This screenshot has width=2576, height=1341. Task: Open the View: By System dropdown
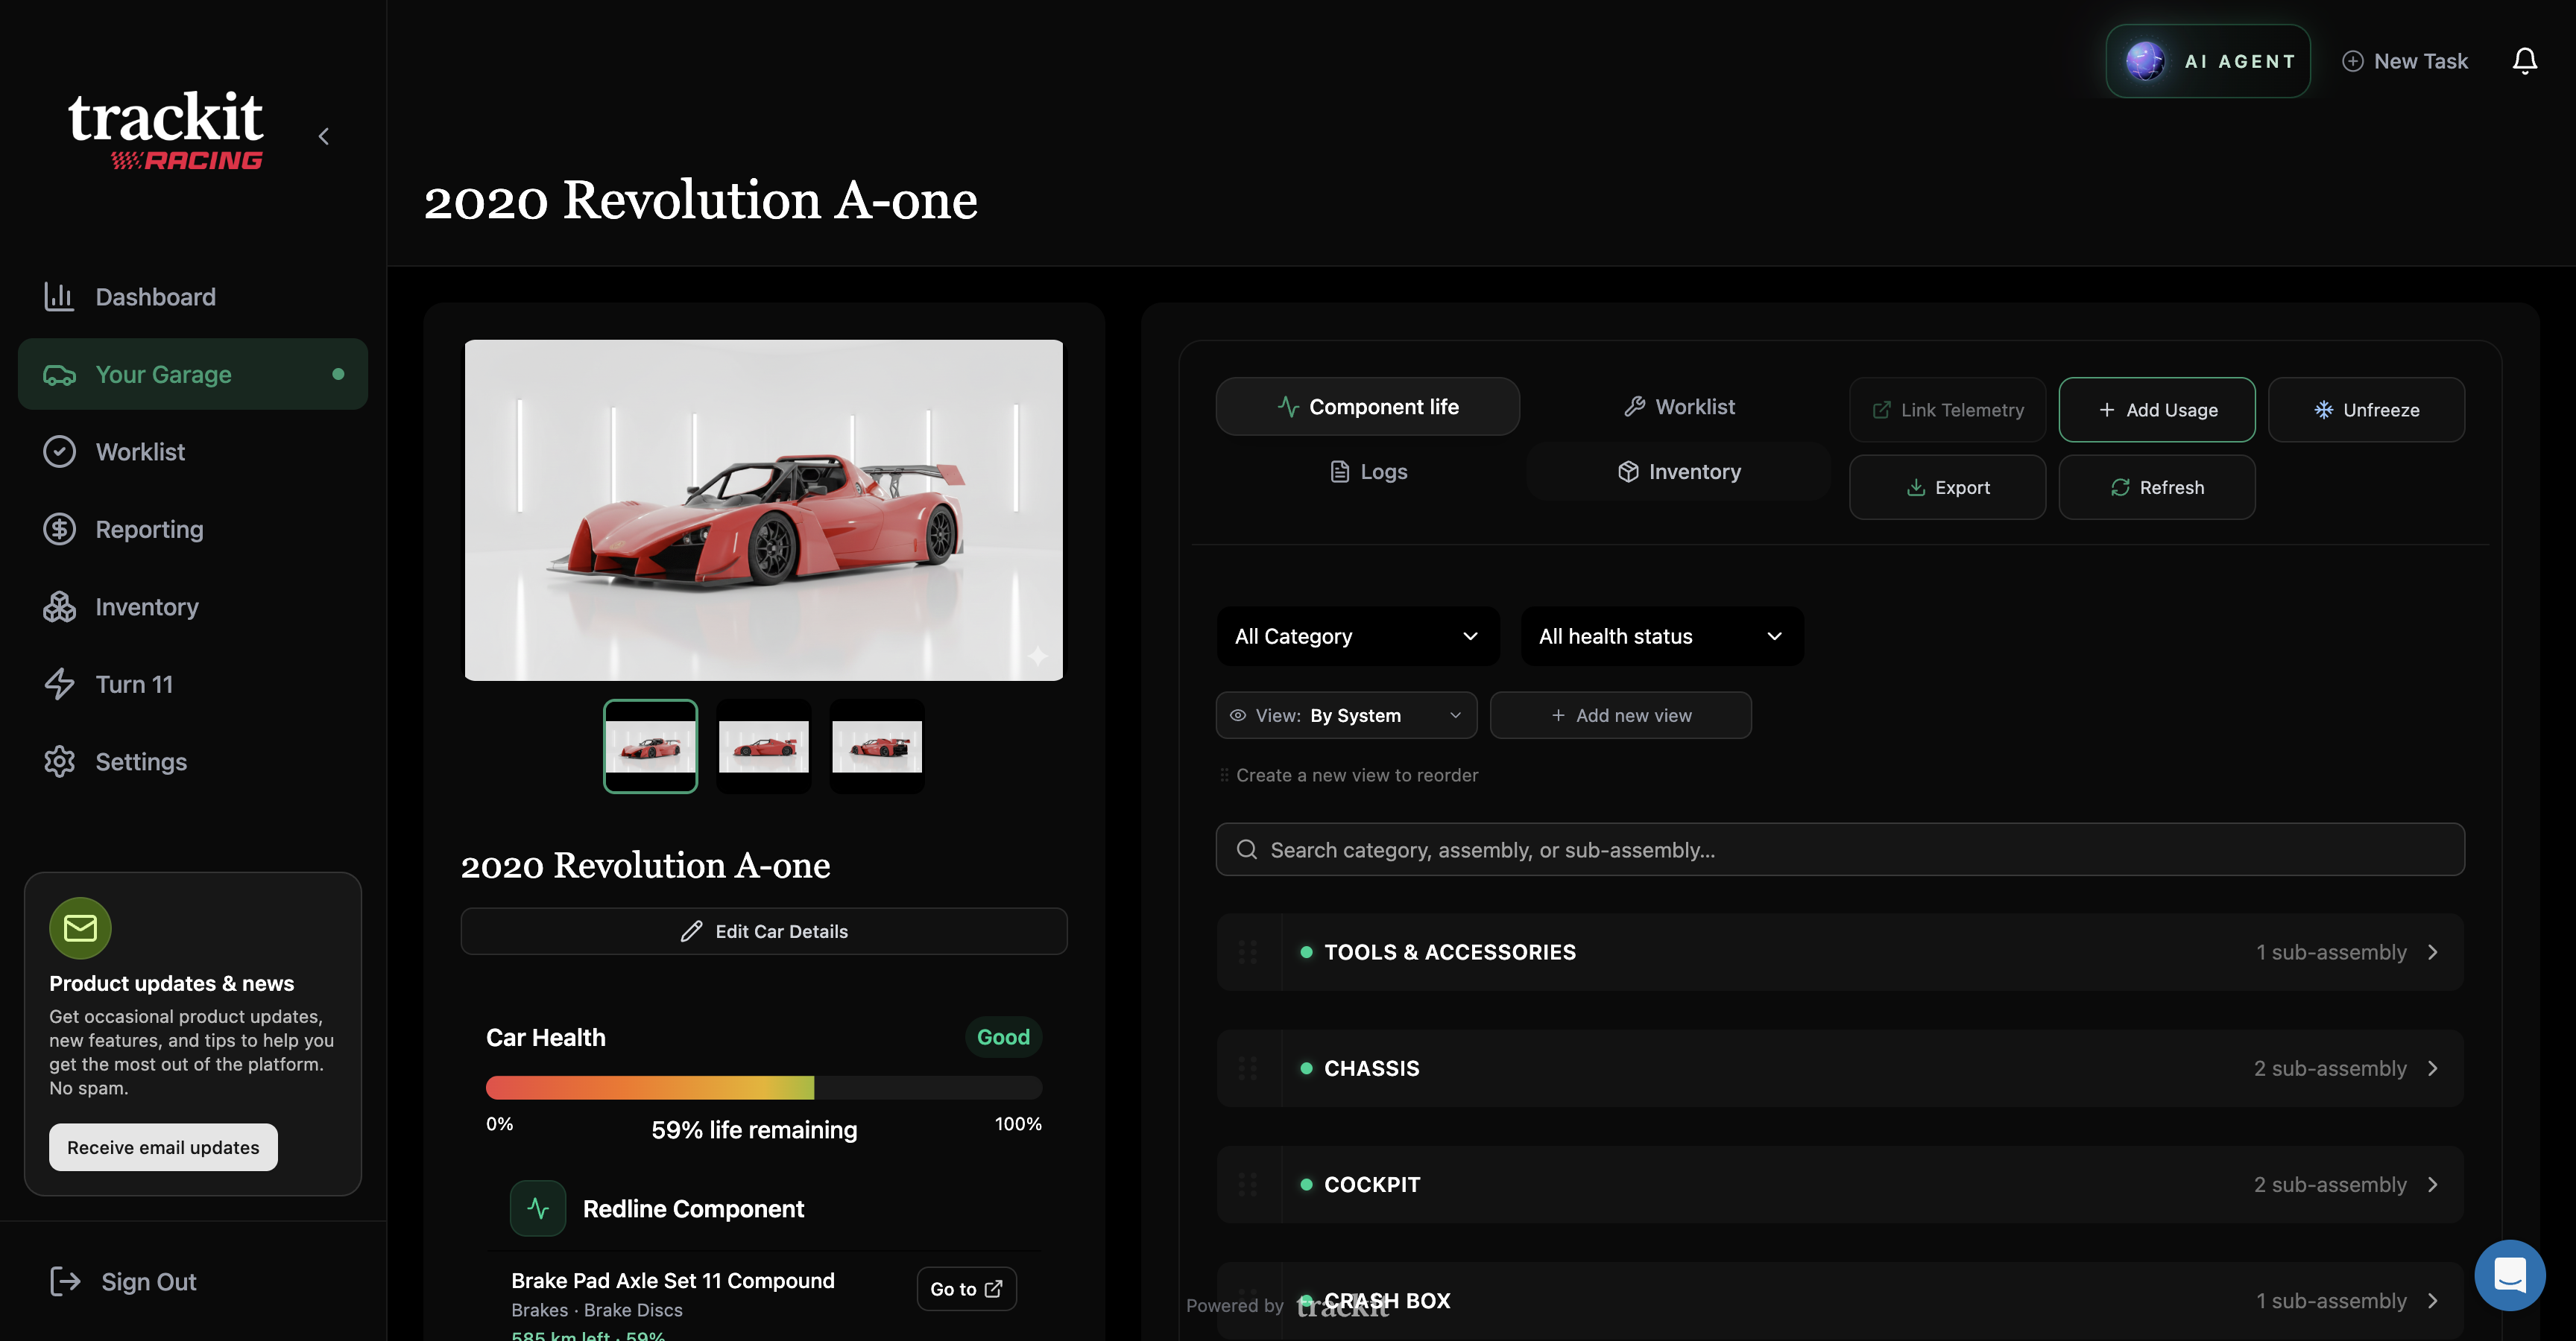click(1346, 715)
